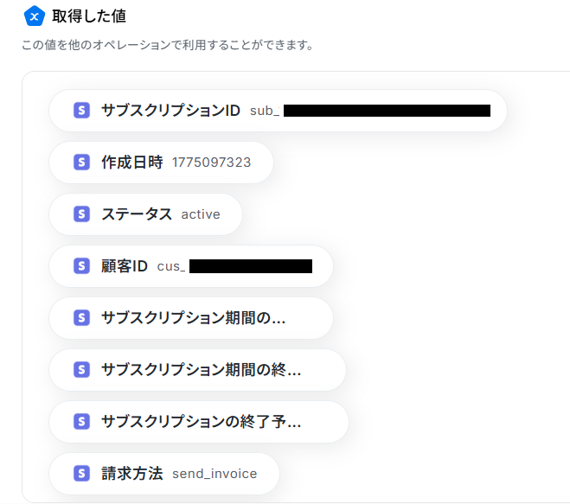The image size is (570, 504).
Task: Click Stripe icon on サブスクリプションID chip
Action: (x=82, y=111)
